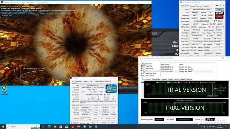Open Selection Socket #1 dropdown in CPU-Z

[85, 119]
